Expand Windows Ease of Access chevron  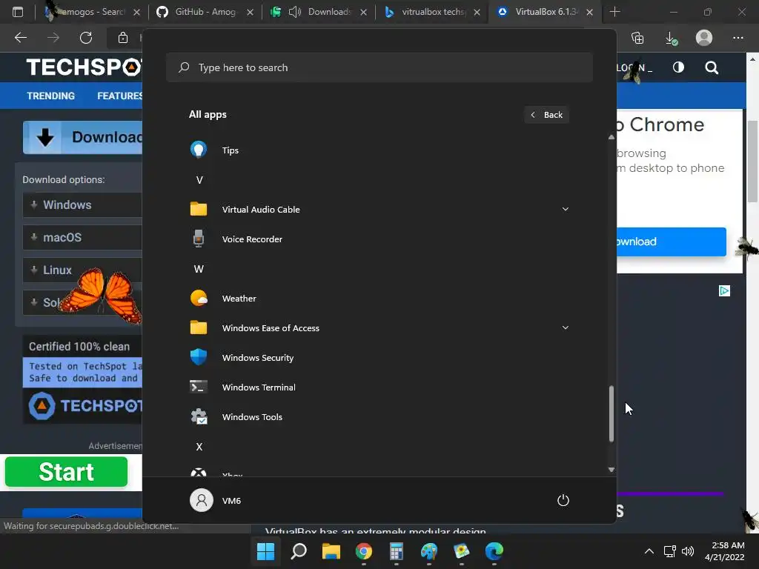(565, 327)
